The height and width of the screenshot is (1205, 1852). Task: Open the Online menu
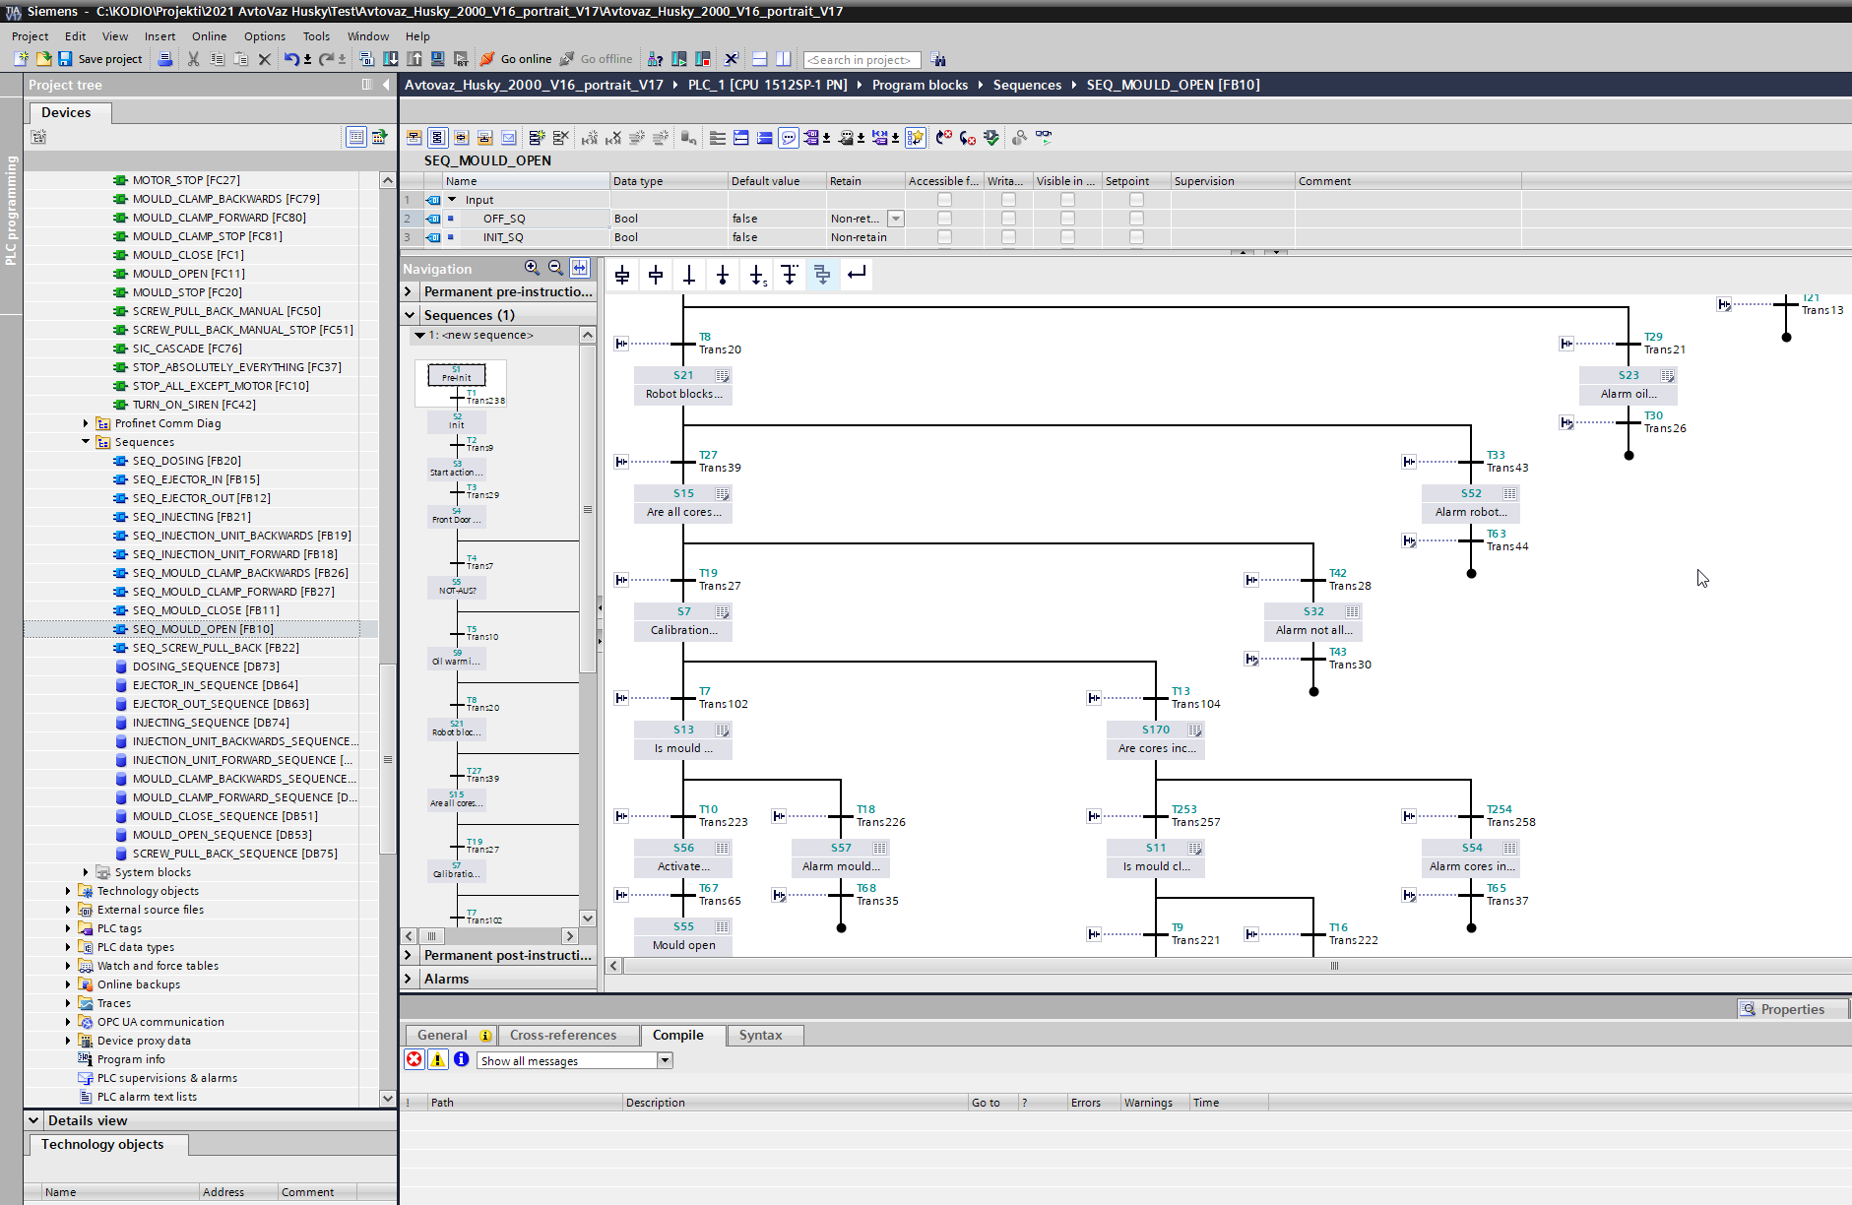tap(209, 36)
